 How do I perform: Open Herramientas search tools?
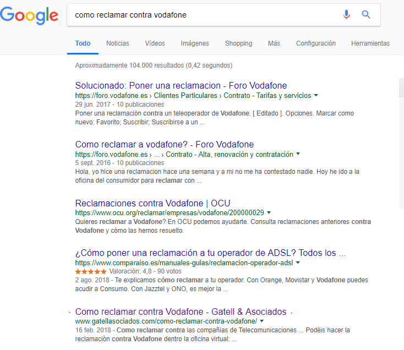click(370, 43)
